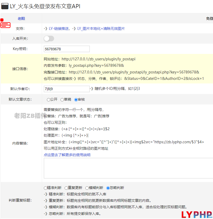Image resolution: width=213 pixels, height=219 pixels.
Task: Click the LYPHP logo
Action: click(197, 215)
